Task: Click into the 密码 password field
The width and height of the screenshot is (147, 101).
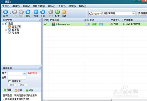Action: (17, 78)
